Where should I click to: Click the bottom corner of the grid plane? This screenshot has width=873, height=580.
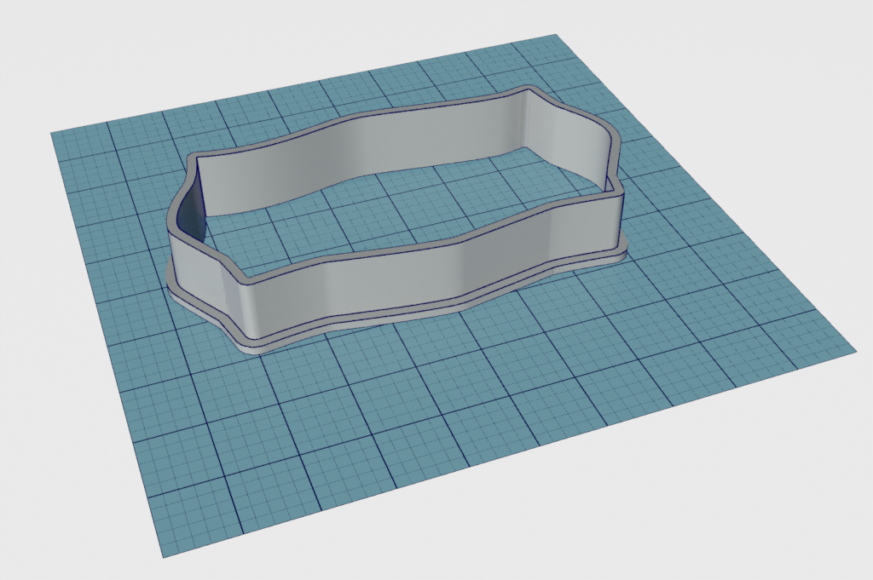(x=161, y=556)
